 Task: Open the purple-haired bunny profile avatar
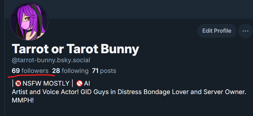pos(29,21)
